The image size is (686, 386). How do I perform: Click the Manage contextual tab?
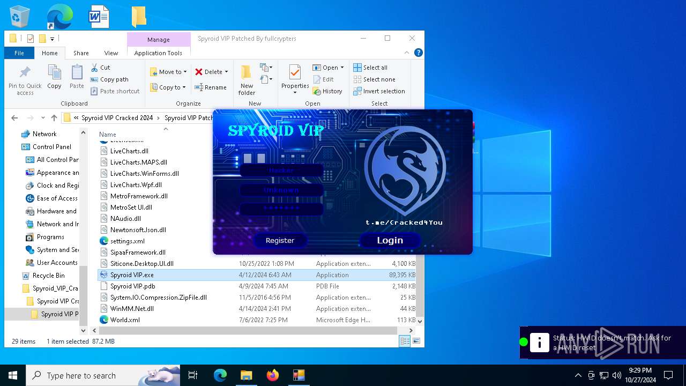[159, 40]
